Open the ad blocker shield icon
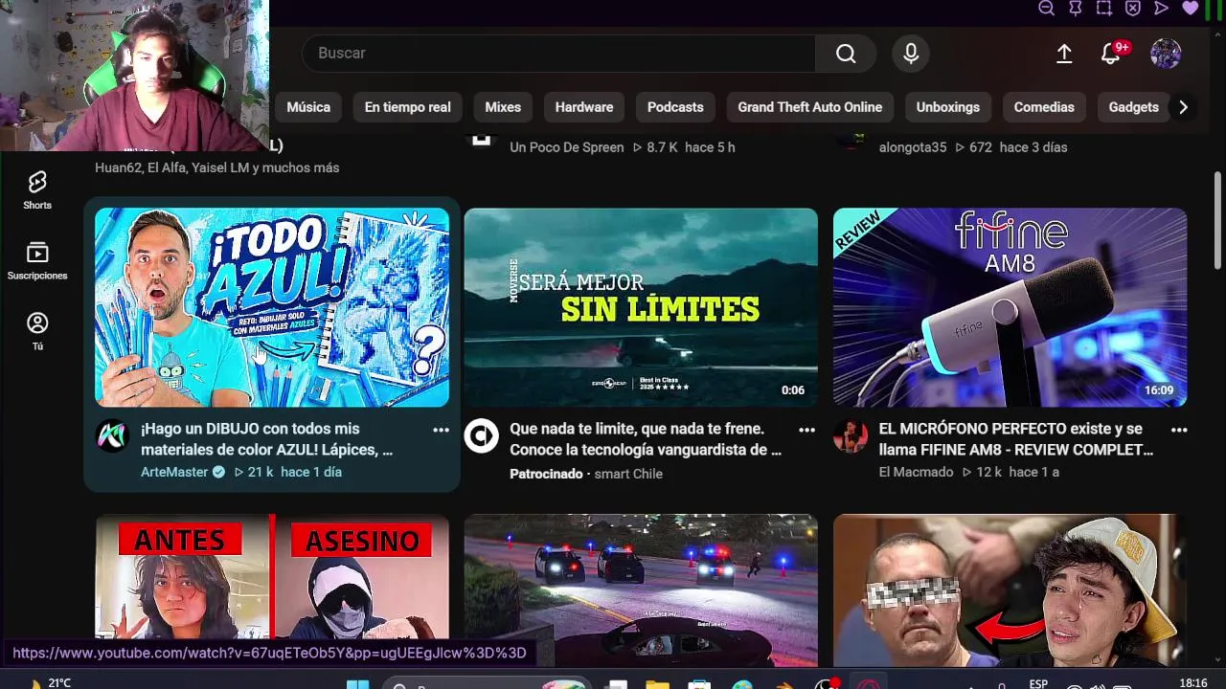This screenshot has width=1226, height=689. click(x=1133, y=8)
